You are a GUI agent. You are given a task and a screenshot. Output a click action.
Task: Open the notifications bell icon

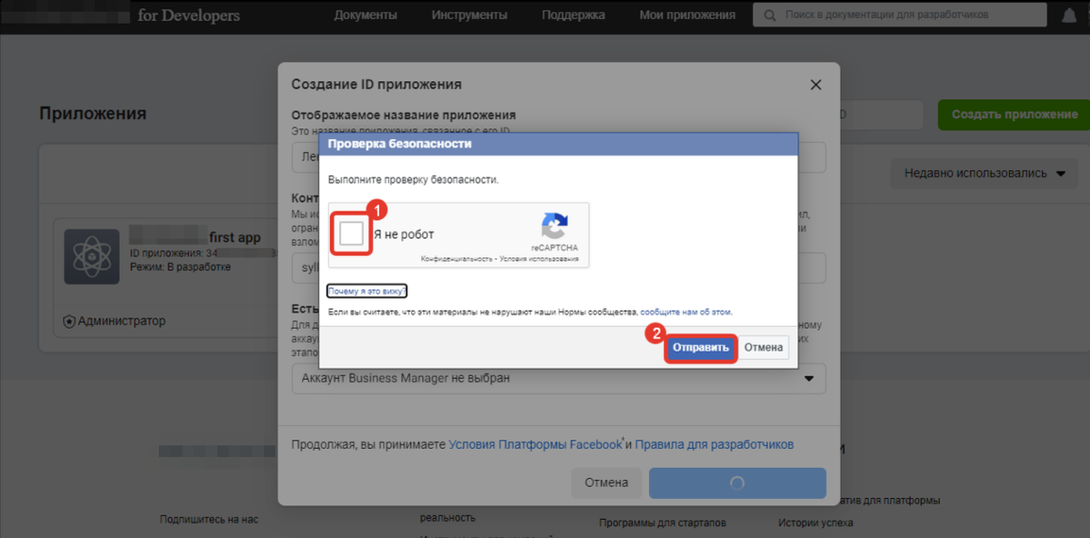(1068, 15)
